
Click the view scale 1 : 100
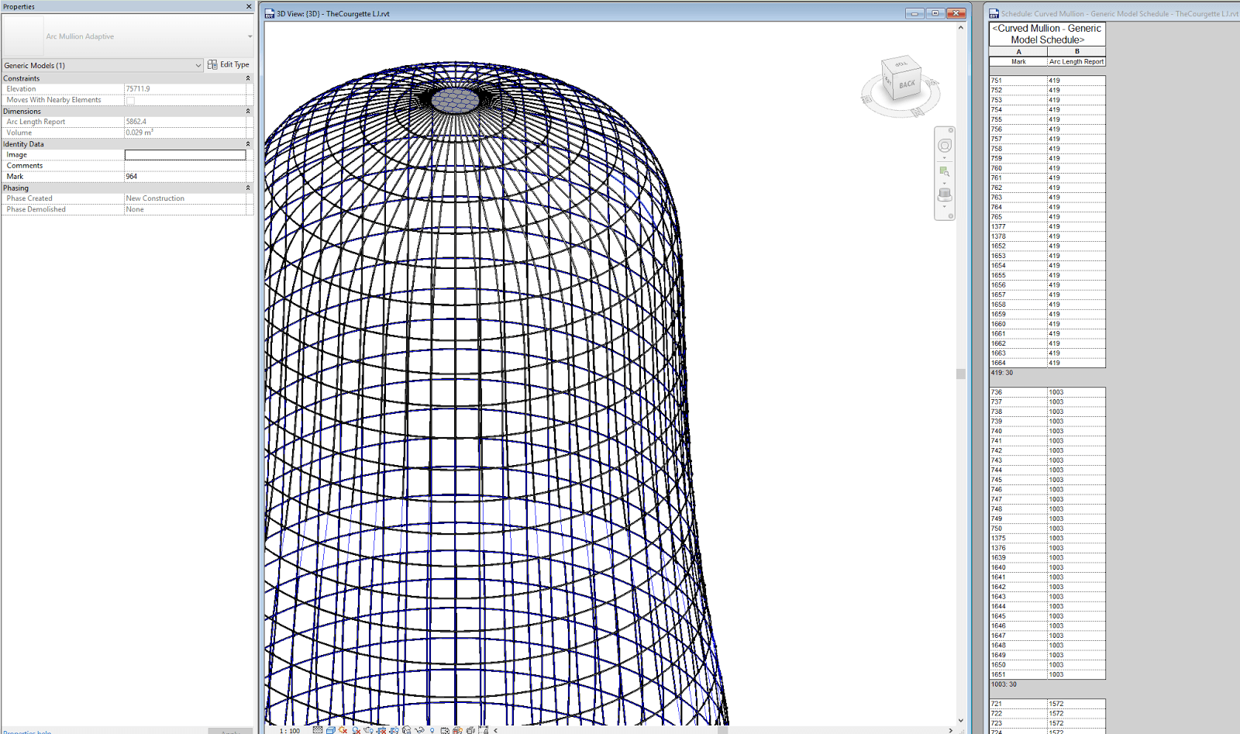pyautogui.click(x=290, y=730)
